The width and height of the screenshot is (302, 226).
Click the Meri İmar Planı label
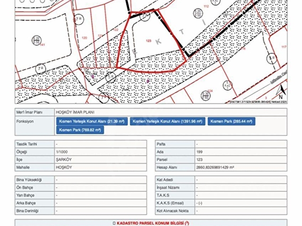(29, 112)
